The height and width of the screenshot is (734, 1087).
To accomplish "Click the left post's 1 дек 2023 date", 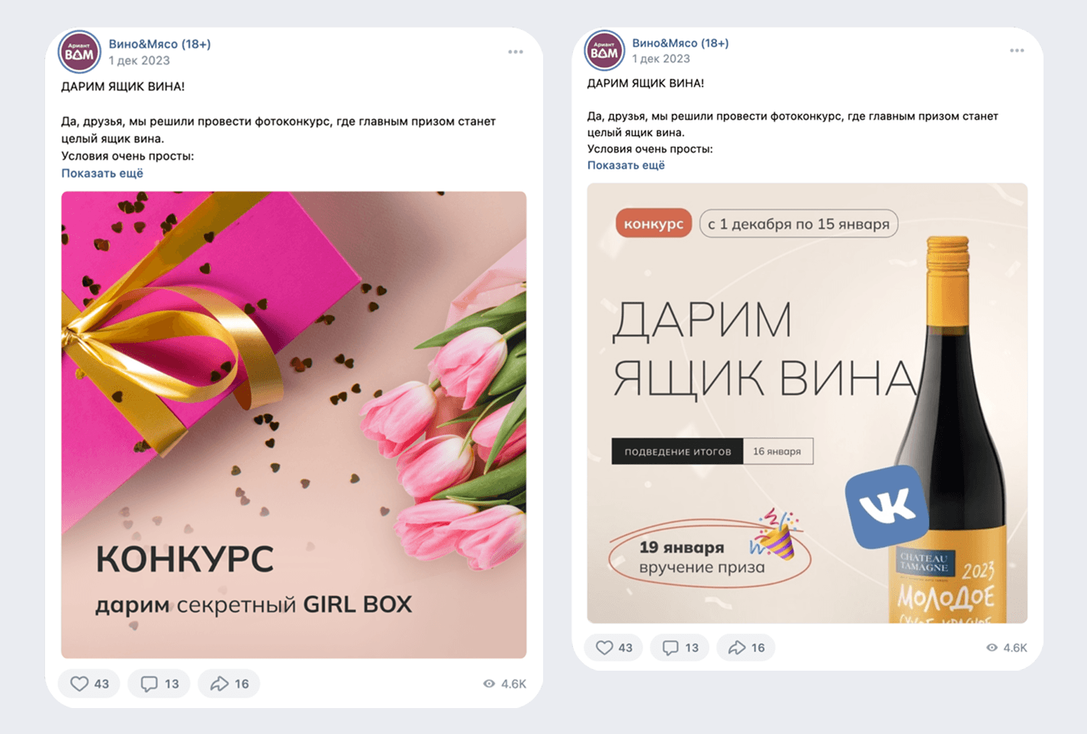I will 139,60.
